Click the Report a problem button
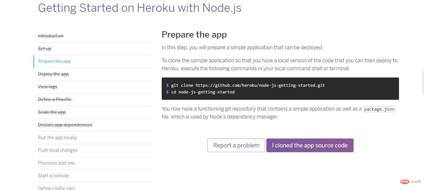 pos(236,145)
